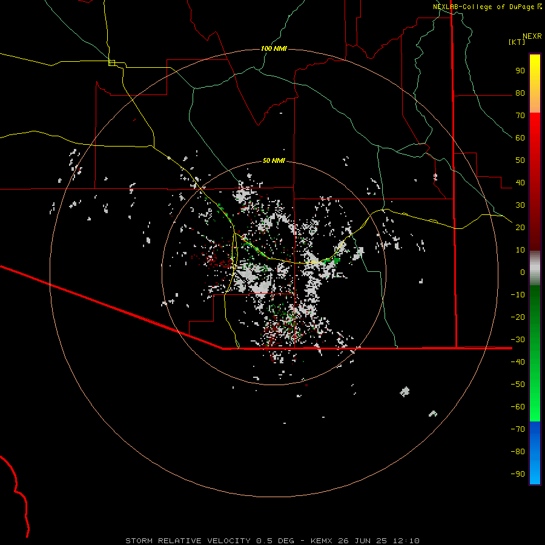Click the 50 NMI range ring label
This screenshot has width=545, height=545.
point(274,160)
